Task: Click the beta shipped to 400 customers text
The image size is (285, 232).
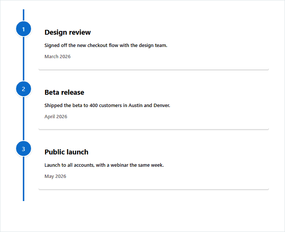Action: [x=107, y=105]
